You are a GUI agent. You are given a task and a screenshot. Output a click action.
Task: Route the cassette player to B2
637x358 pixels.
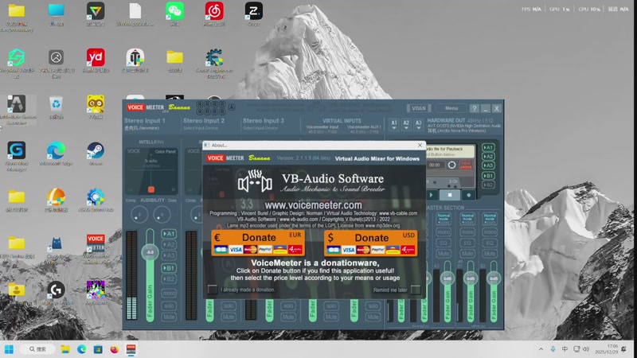488,185
